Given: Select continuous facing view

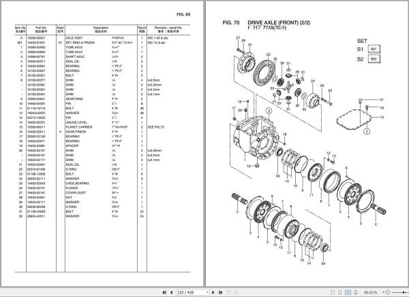Looking at the screenshot, I should click(356, 292).
